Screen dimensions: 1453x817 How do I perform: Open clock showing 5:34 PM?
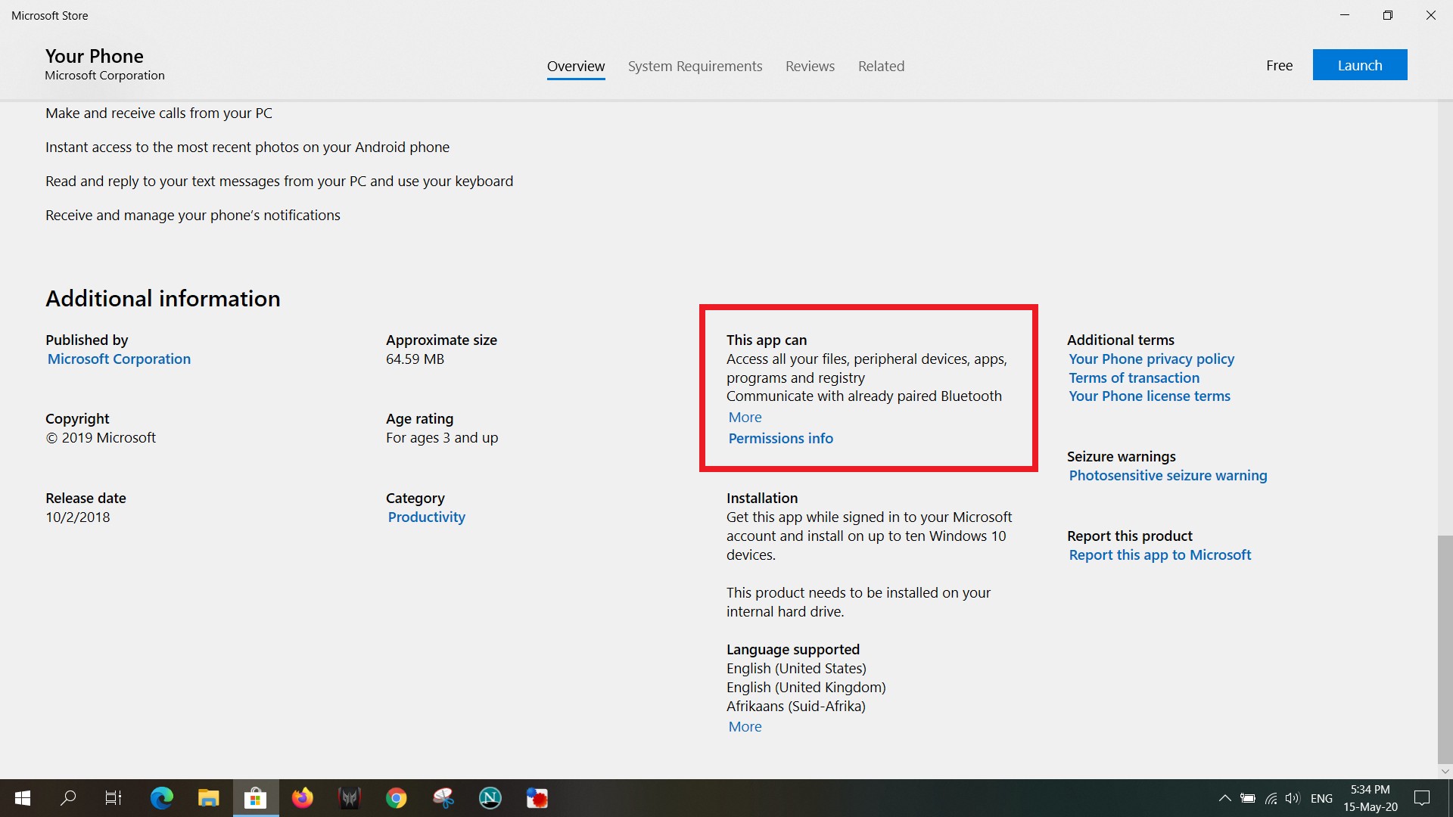coord(1371,798)
